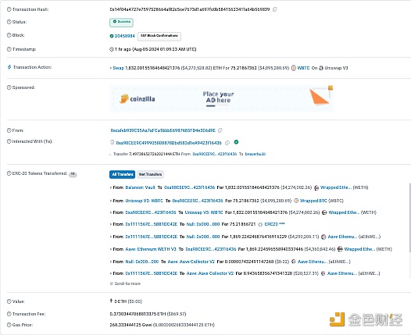
Task: Expand the Swap transaction action arrow
Action: 111,68
